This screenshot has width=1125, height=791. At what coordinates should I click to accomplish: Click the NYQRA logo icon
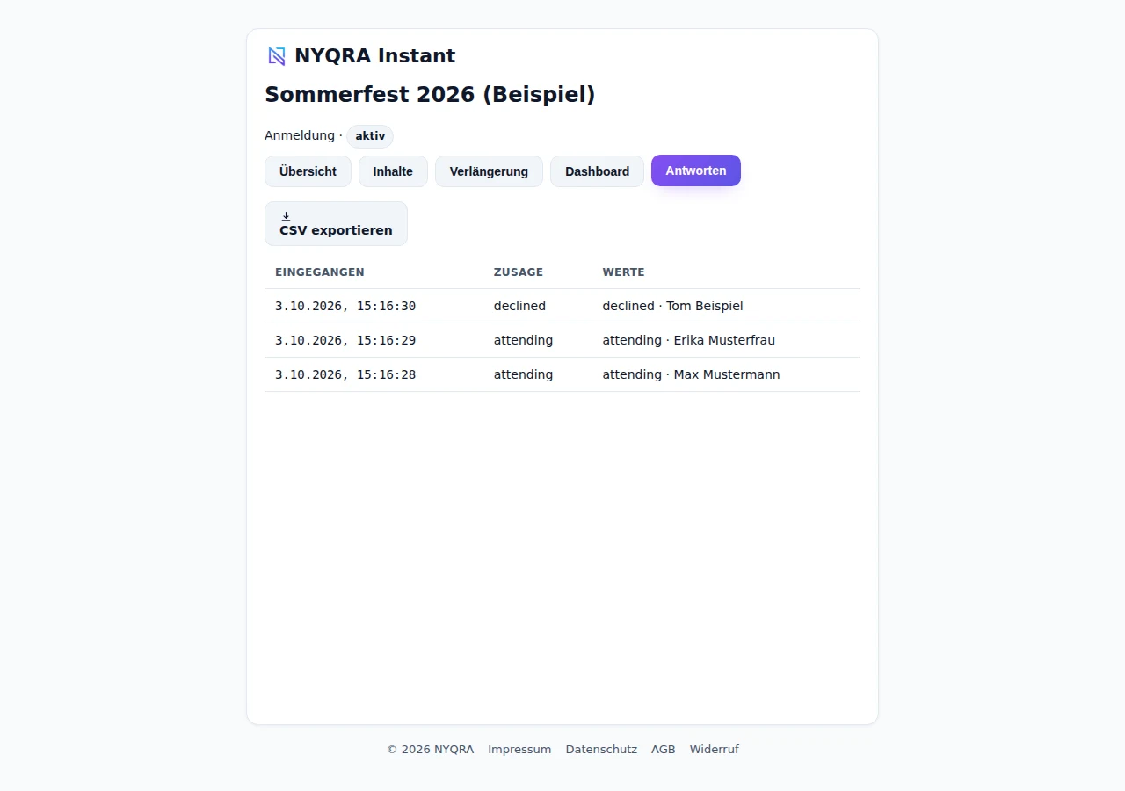pos(277,56)
